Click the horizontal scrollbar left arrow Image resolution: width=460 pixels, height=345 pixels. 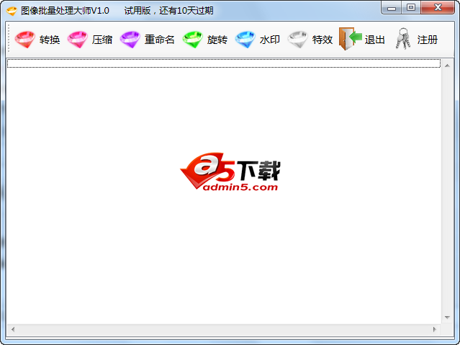click(x=13, y=329)
